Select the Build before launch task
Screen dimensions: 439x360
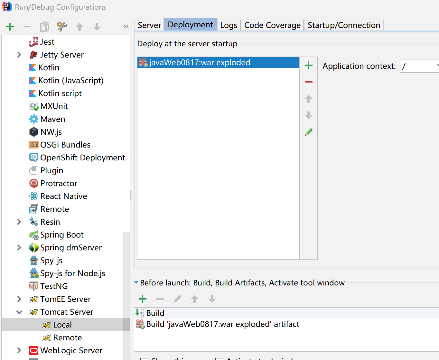coord(286,313)
